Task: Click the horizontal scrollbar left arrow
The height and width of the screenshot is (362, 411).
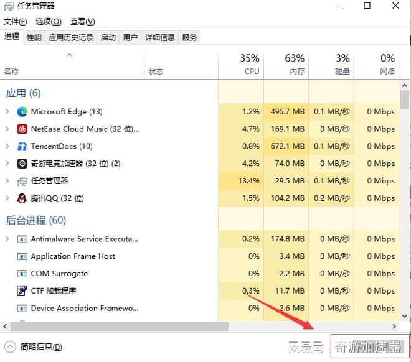Action: (x=5, y=327)
